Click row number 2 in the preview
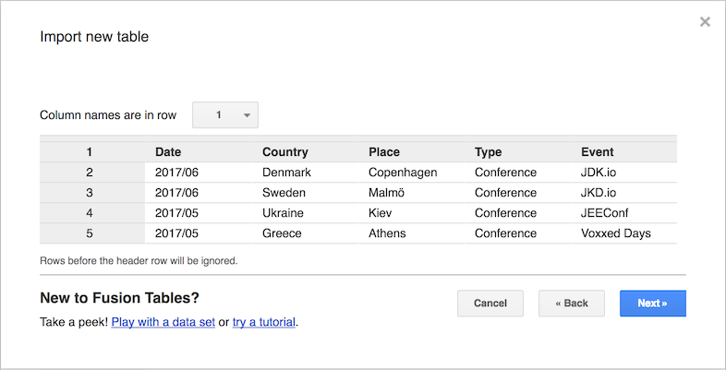The image size is (726, 370). [x=90, y=173]
